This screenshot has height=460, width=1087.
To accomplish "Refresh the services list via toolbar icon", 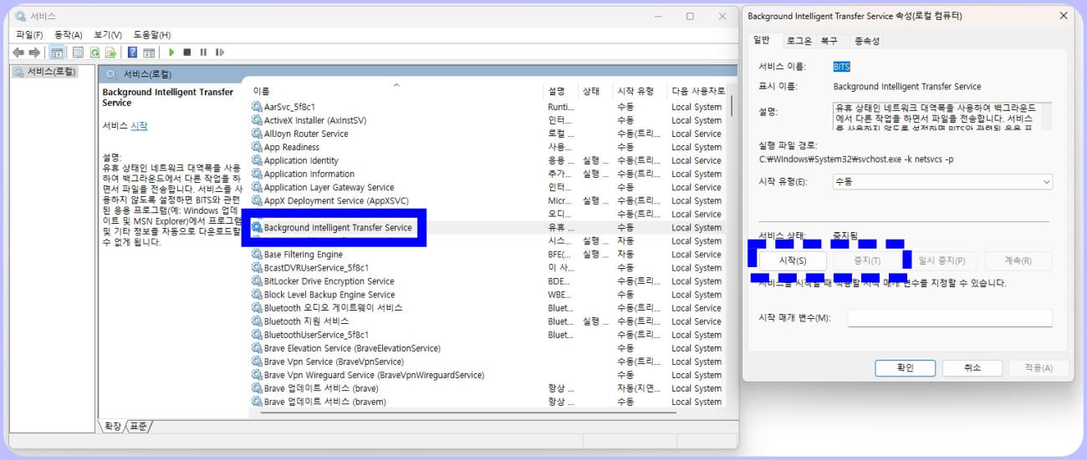I will point(95,52).
